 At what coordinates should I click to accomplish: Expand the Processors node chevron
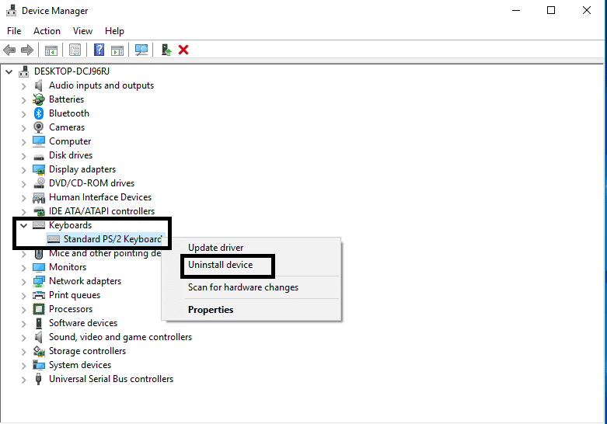pyautogui.click(x=23, y=310)
